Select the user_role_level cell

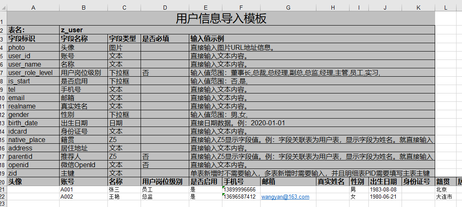pos(33,72)
